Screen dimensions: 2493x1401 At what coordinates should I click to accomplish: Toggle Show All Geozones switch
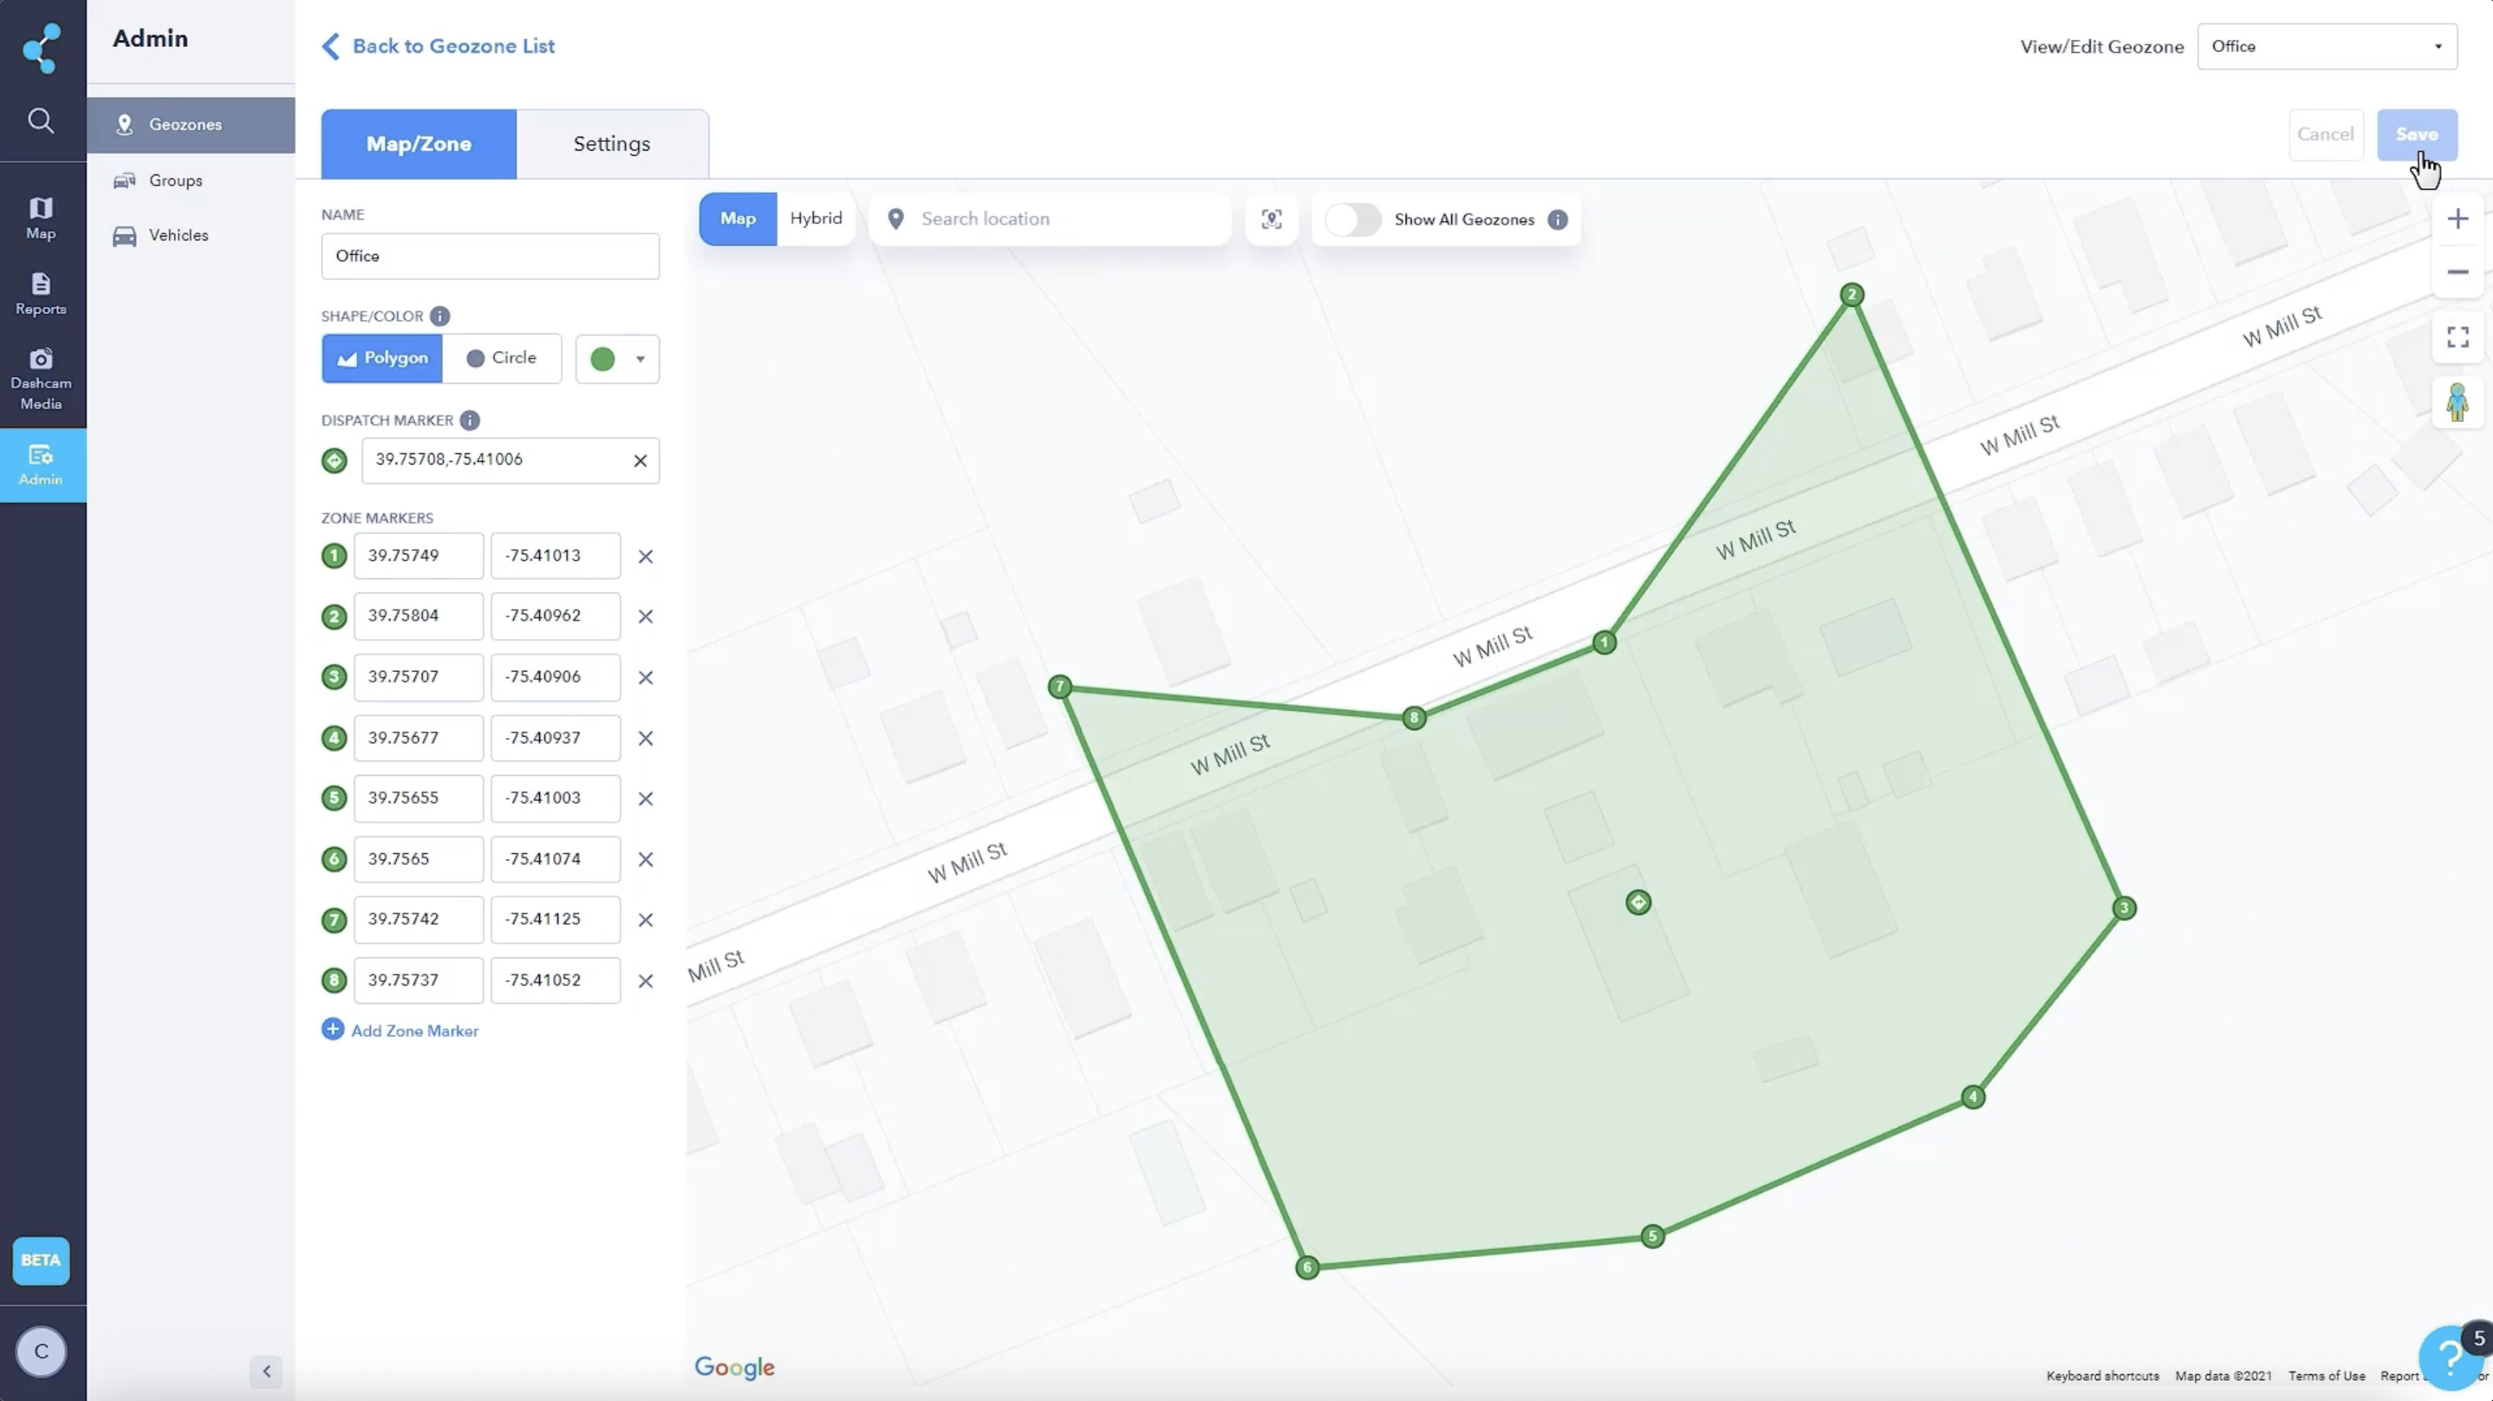click(1352, 220)
